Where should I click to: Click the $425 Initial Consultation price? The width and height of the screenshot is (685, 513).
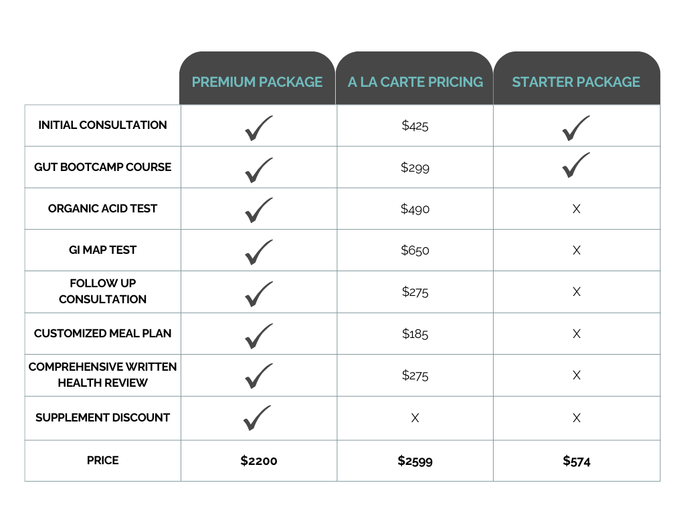[x=415, y=126]
